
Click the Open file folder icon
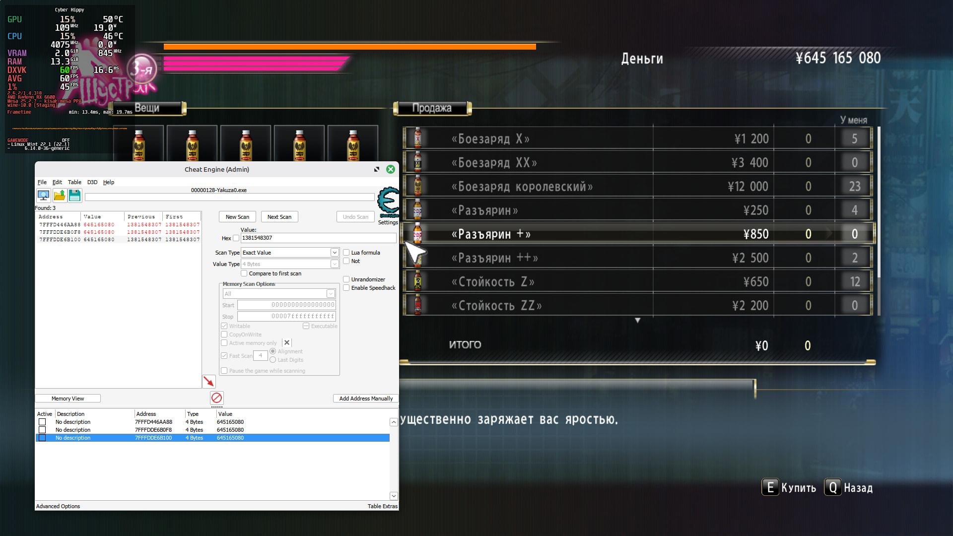[x=60, y=195]
